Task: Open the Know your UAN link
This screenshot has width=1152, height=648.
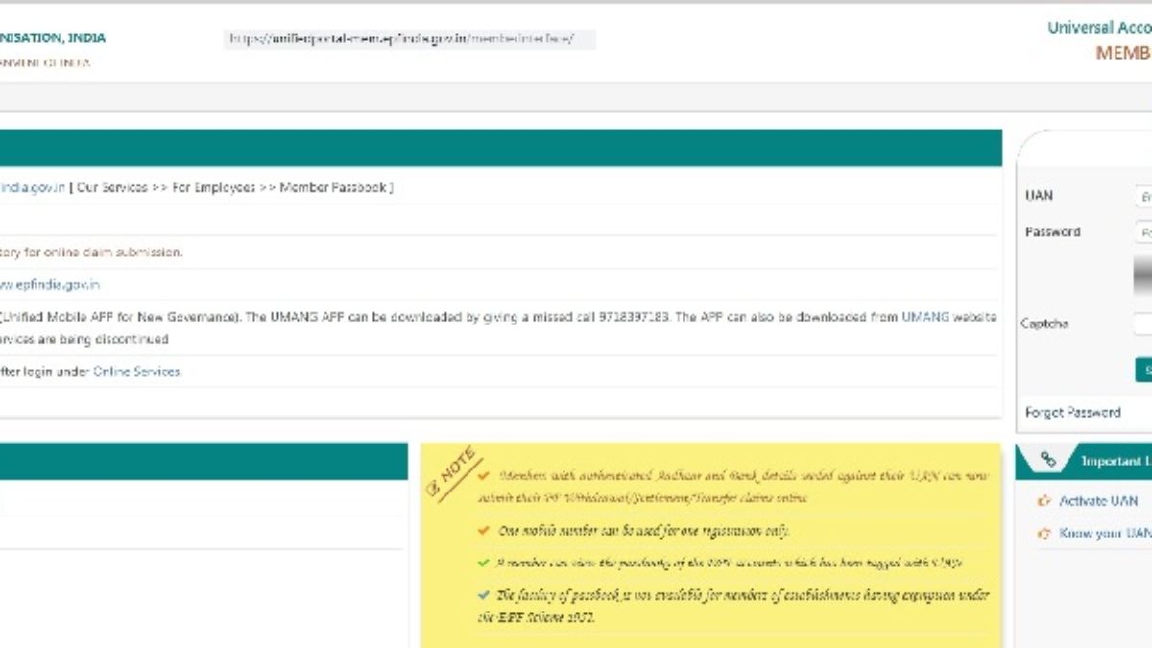Action: (1104, 534)
